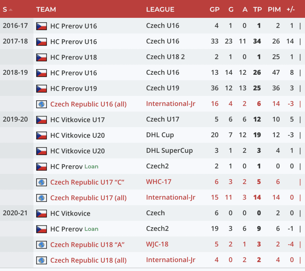
Task: Open the WHC-17 league link
Action: coord(158,182)
